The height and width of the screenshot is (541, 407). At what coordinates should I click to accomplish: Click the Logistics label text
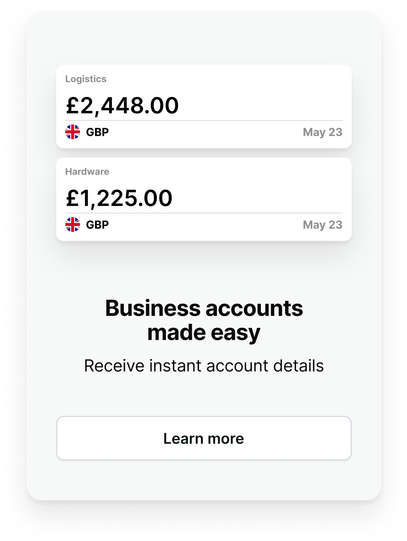click(86, 79)
